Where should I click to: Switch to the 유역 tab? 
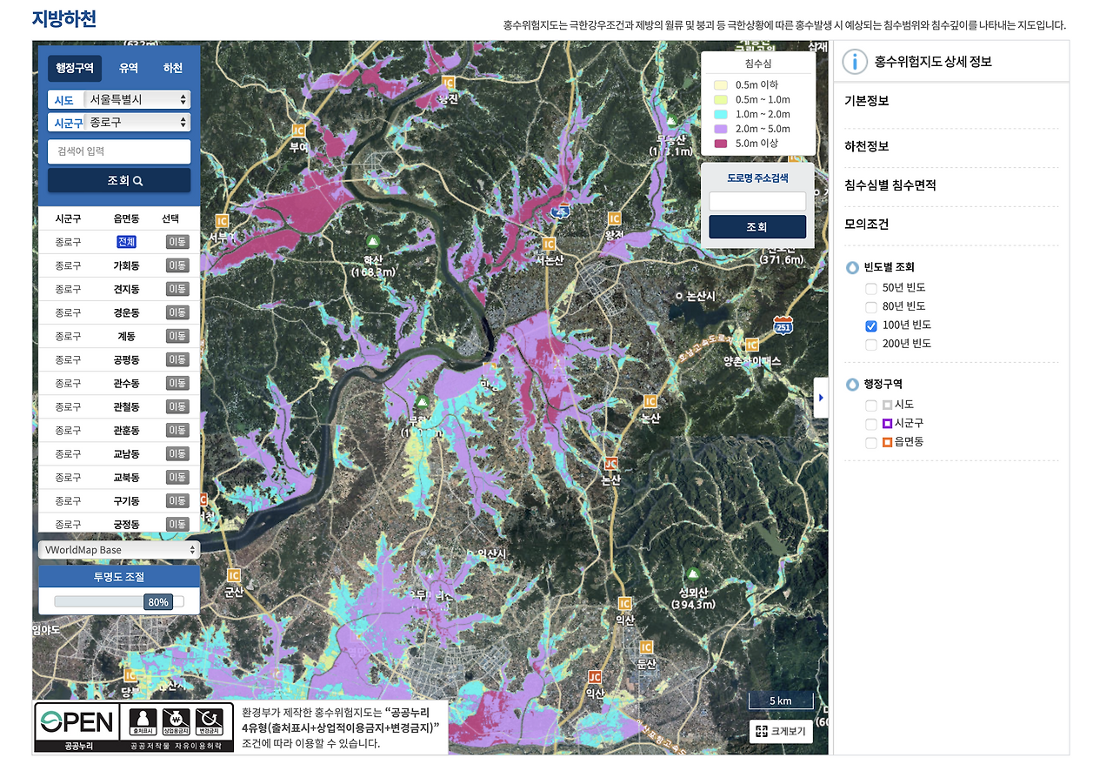pos(127,68)
